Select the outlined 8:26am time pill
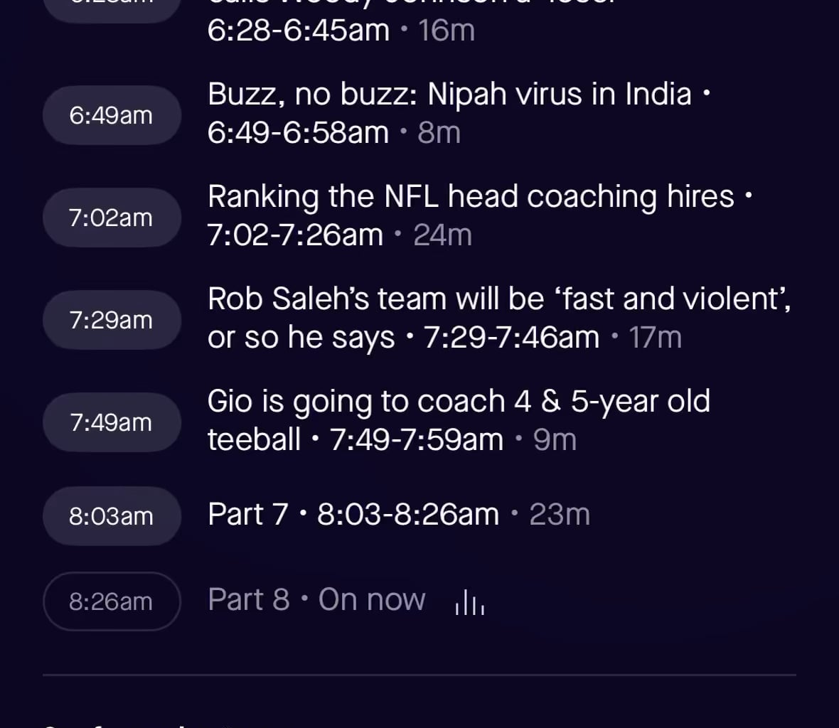Image resolution: width=839 pixels, height=728 pixels. click(112, 601)
